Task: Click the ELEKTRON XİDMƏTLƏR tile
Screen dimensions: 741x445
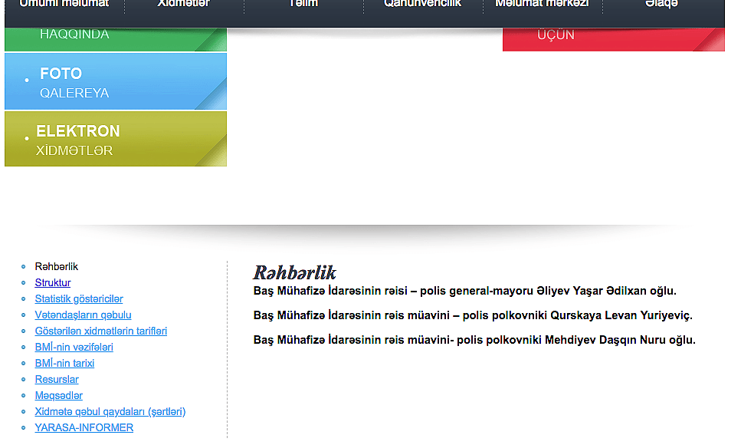Action: [x=115, y=140]
